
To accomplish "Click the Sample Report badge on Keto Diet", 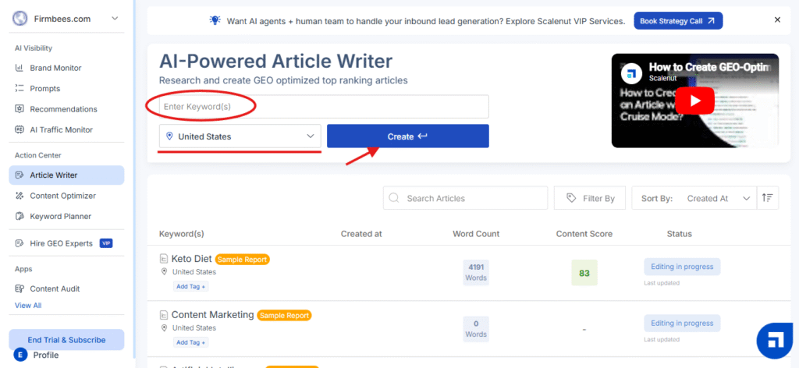I will pyautogui.click(x=242, y=259).
